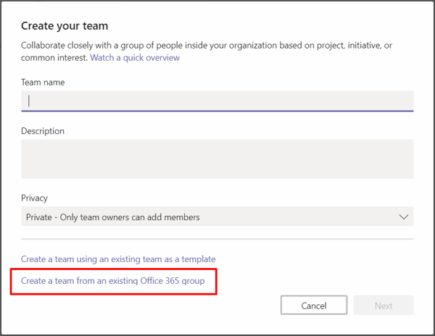Click the Team name label
Viewport: 435px width, 336px height.
click(43, 83)
